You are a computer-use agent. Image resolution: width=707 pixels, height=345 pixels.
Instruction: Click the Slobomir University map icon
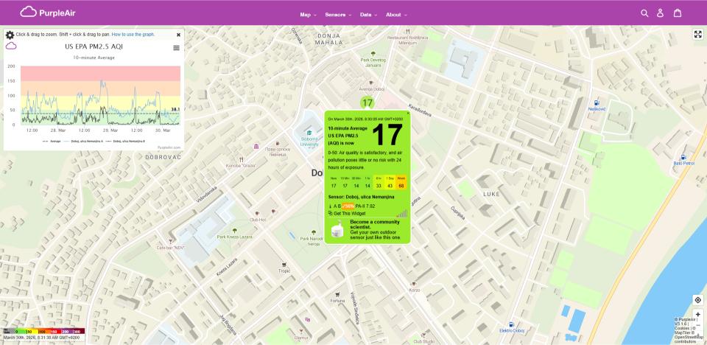309,133
